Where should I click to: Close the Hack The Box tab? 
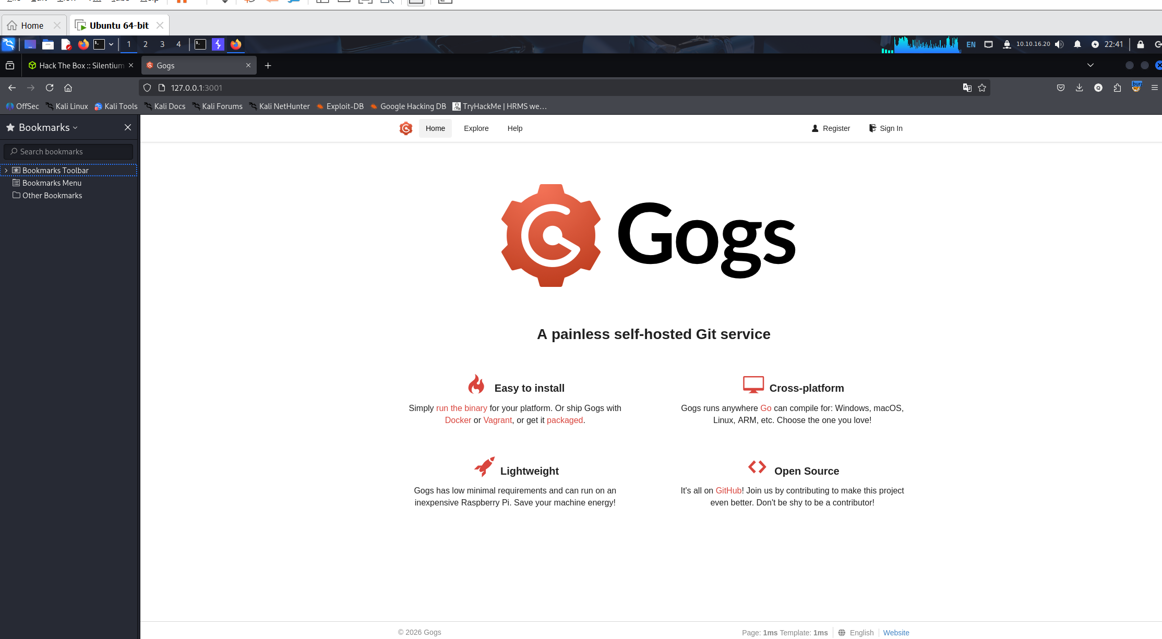pyautogui.click(x=131, y=65)
